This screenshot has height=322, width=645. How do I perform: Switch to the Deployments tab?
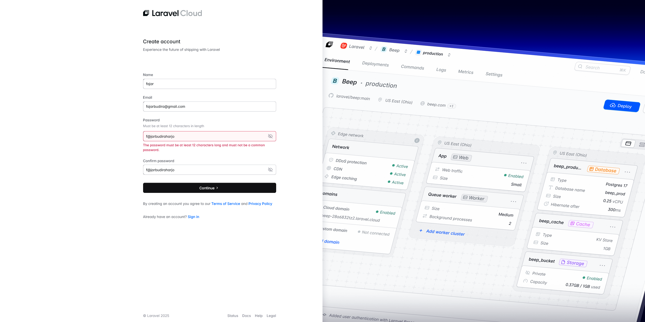[x=375, y=64]
